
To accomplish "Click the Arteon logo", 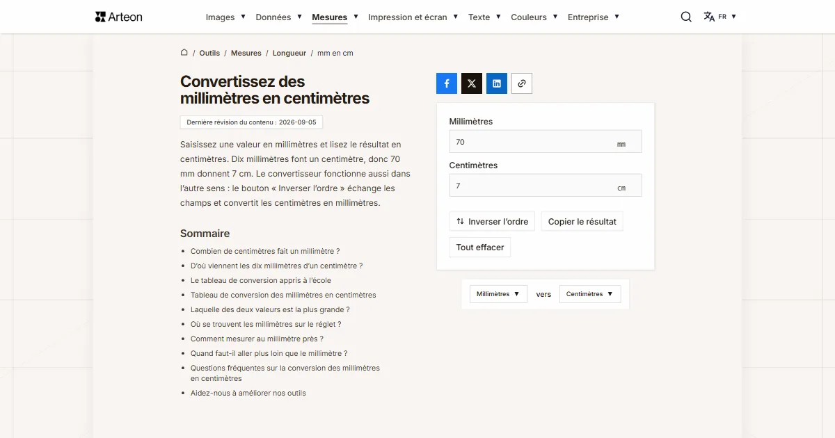I will (x=119, y=17).
